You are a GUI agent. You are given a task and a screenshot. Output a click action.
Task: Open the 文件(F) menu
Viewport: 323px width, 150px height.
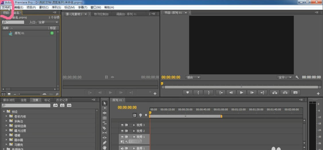click(6, 7)
